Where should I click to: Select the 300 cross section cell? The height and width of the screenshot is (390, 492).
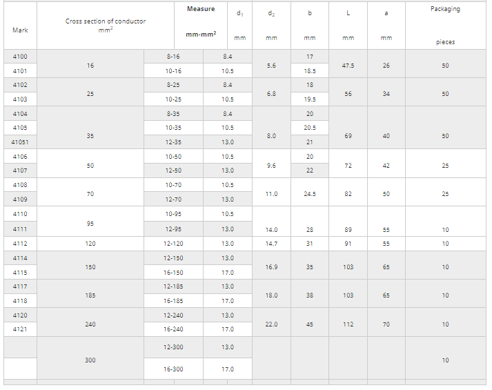coord(90,360)
